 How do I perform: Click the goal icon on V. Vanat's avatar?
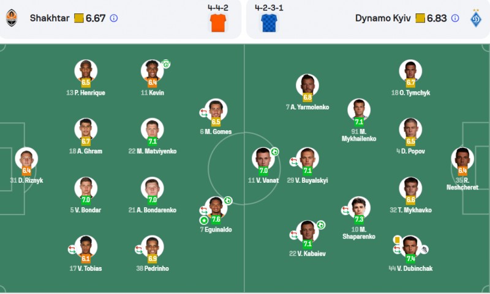[x=274, y=152]
